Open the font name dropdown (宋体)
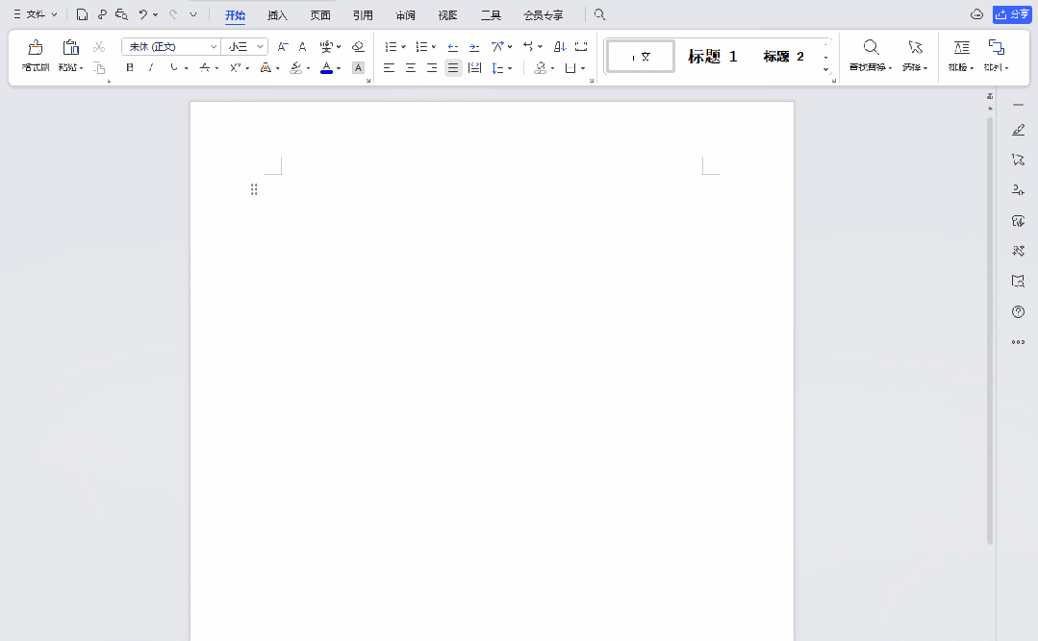This screenshot has height=641, width=1038. click(214, 46)
